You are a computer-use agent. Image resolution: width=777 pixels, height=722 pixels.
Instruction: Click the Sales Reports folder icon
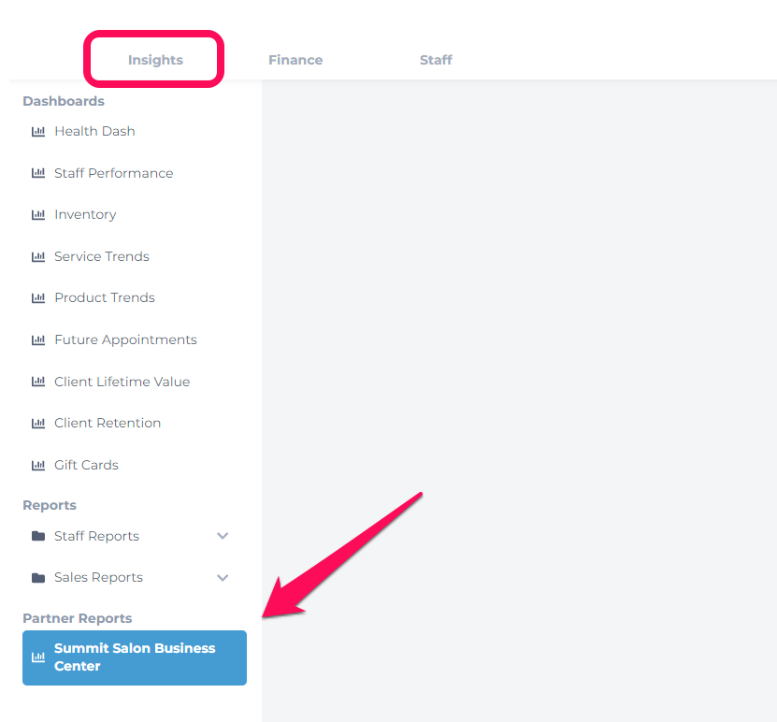38,578
